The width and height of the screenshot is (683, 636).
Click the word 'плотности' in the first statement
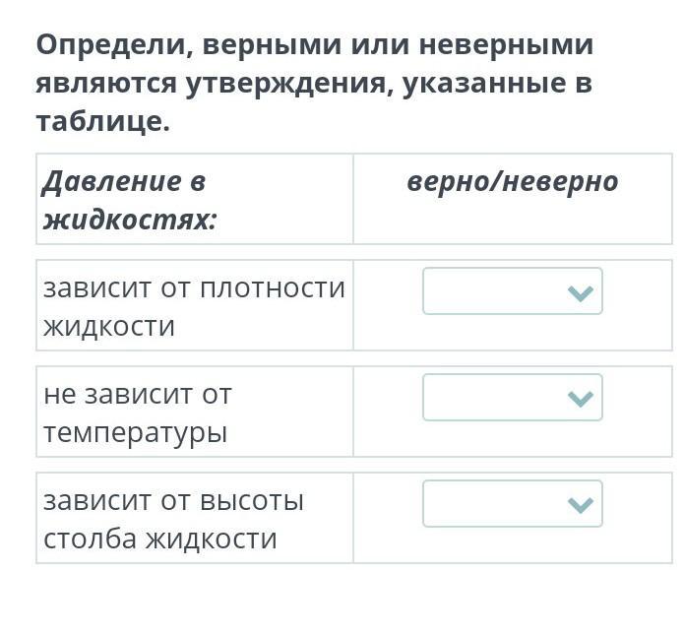pos(273,288)
